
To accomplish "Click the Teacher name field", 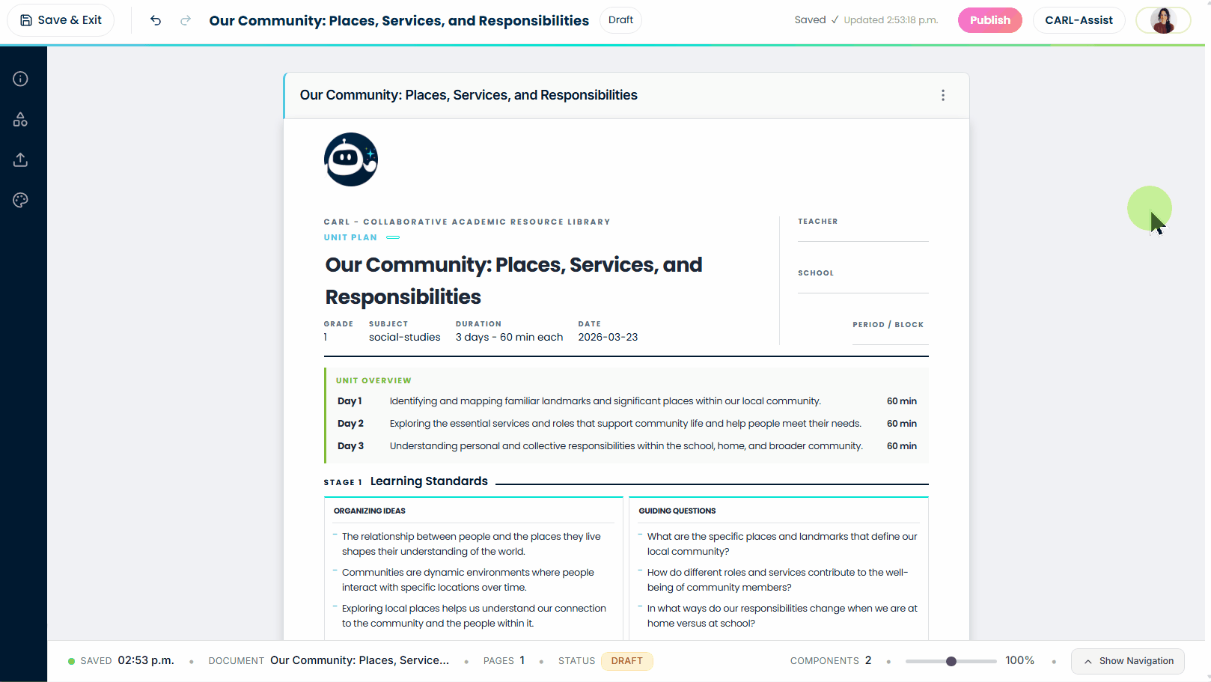I will (x=862, y=233).
